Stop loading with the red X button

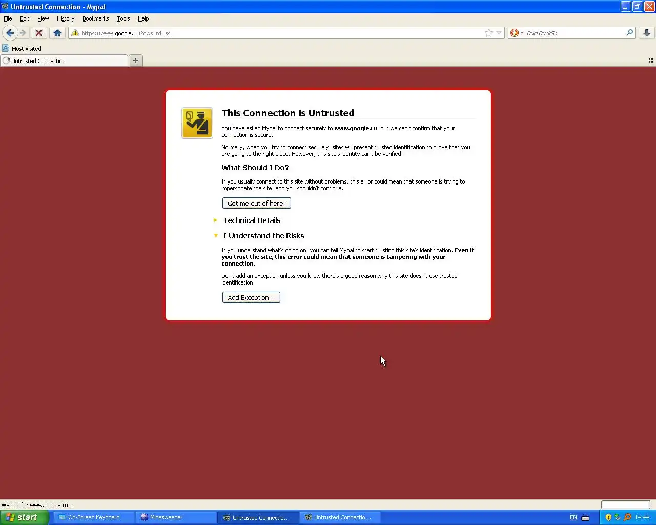click(38, 33)
